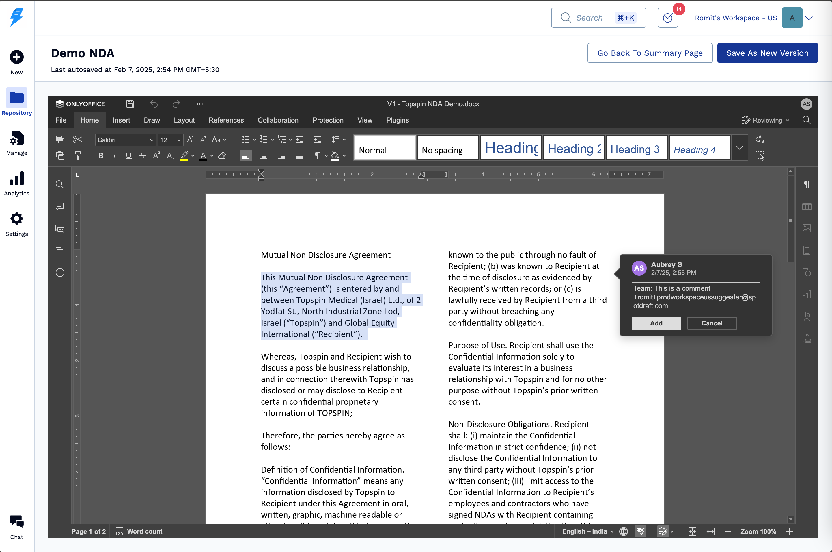
Task: Toggle bold formatting
Action: pyautogui.click(x=100, y=155)
